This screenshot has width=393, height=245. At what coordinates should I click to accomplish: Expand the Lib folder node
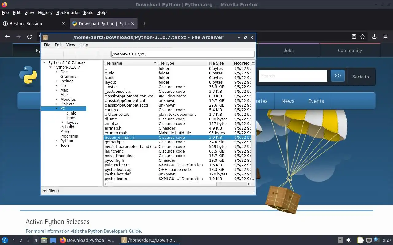pos(56,86)
